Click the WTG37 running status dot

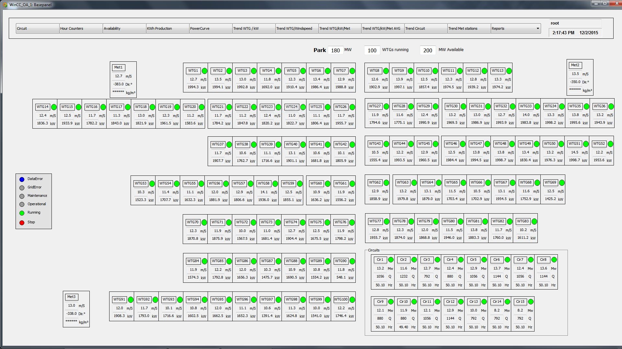pyautogui.click(x=229, y=144)
